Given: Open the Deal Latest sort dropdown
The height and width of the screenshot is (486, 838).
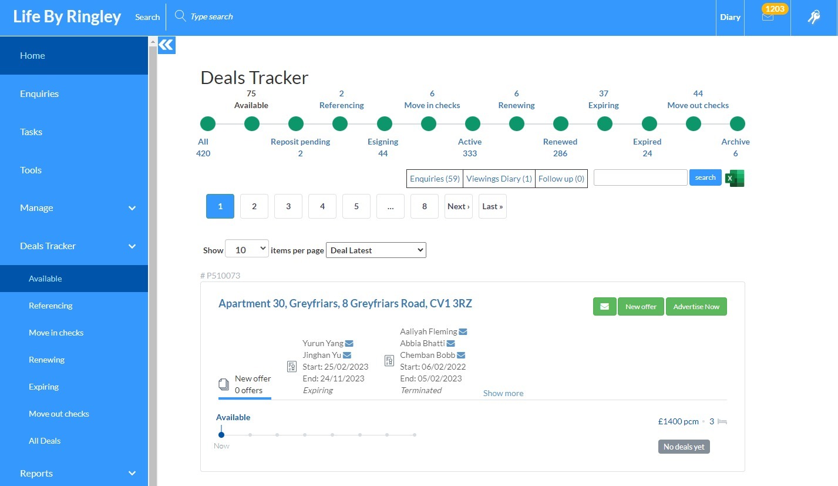Looking at the screenshot, I should [x=376, y=250].
